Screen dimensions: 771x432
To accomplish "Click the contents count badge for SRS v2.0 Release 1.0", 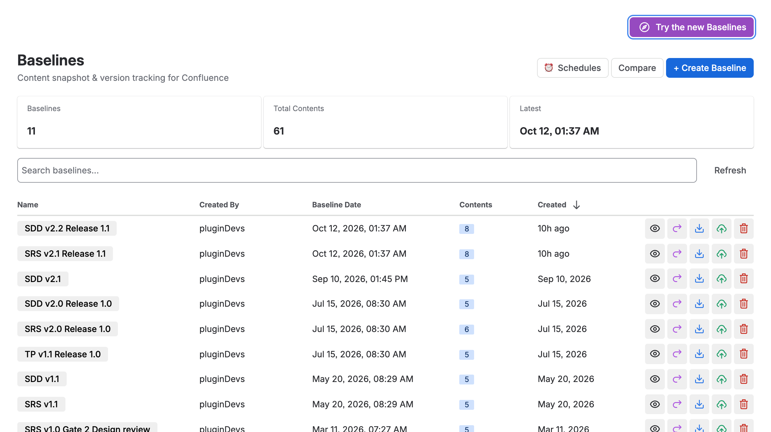I will coord(467,330).
